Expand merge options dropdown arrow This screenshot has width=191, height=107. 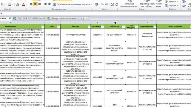tap(92, 4)
